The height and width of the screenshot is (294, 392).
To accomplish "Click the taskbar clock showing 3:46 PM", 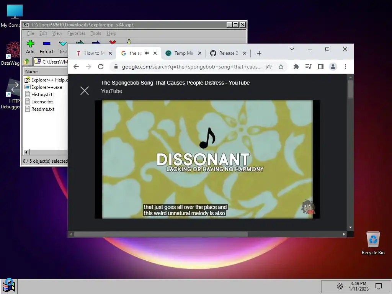I will click(x=358, y=286).
